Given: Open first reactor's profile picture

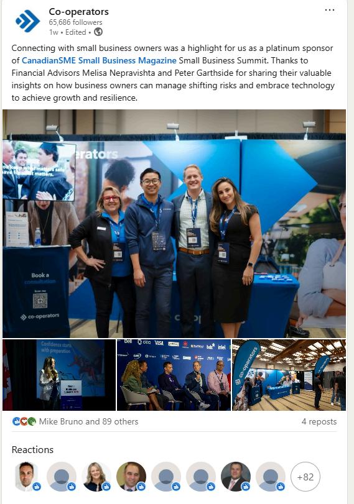Looking at the screenshot, I should pyautogui.click(x=27, y=477).
